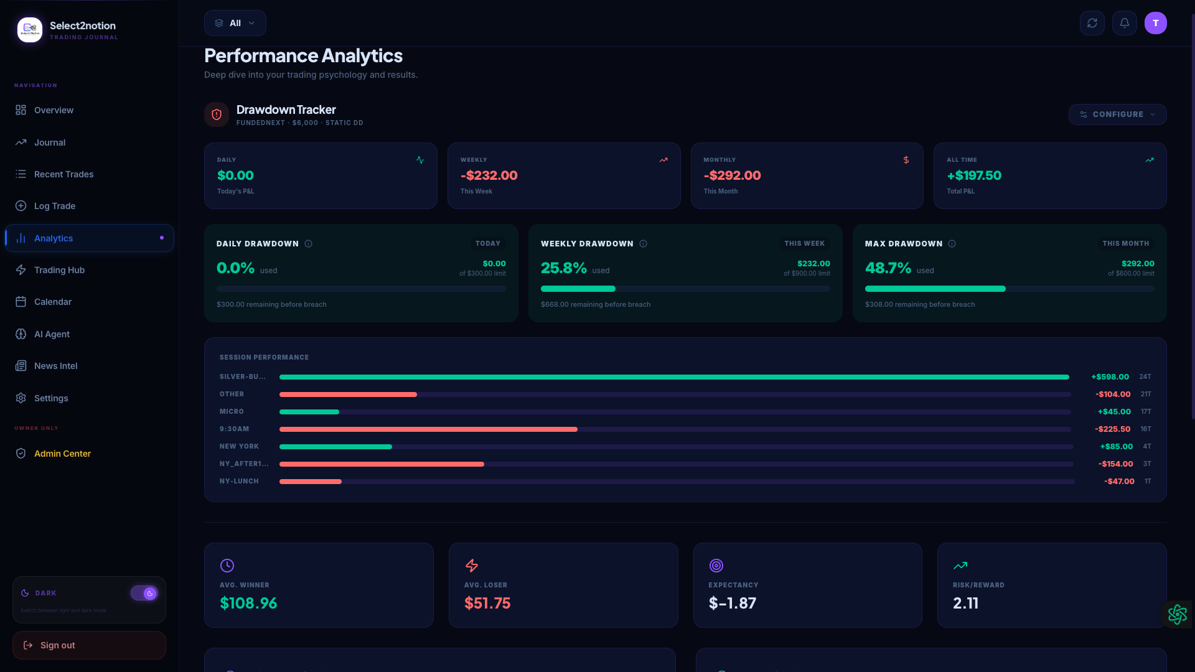1195x672 pixels.
Task: Click the +$197.50 total P&L value
Action: click(x=974, y=175)
